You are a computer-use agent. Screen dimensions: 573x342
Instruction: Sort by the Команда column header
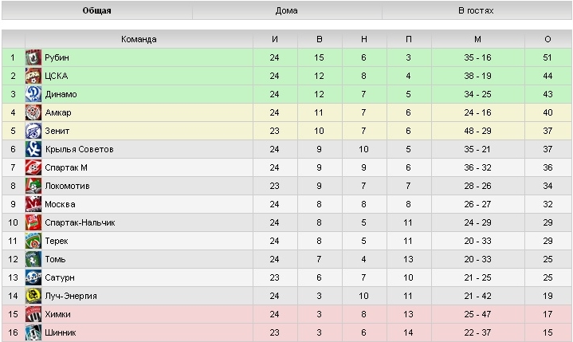[x=139, y=39]
